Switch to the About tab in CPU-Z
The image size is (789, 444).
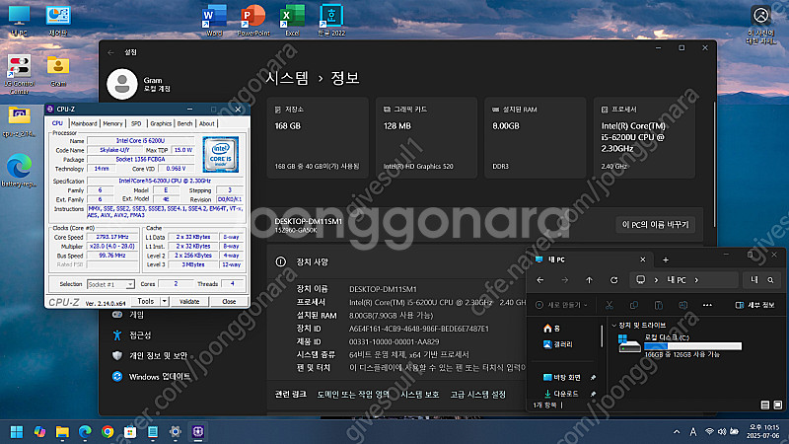(207, 124)
